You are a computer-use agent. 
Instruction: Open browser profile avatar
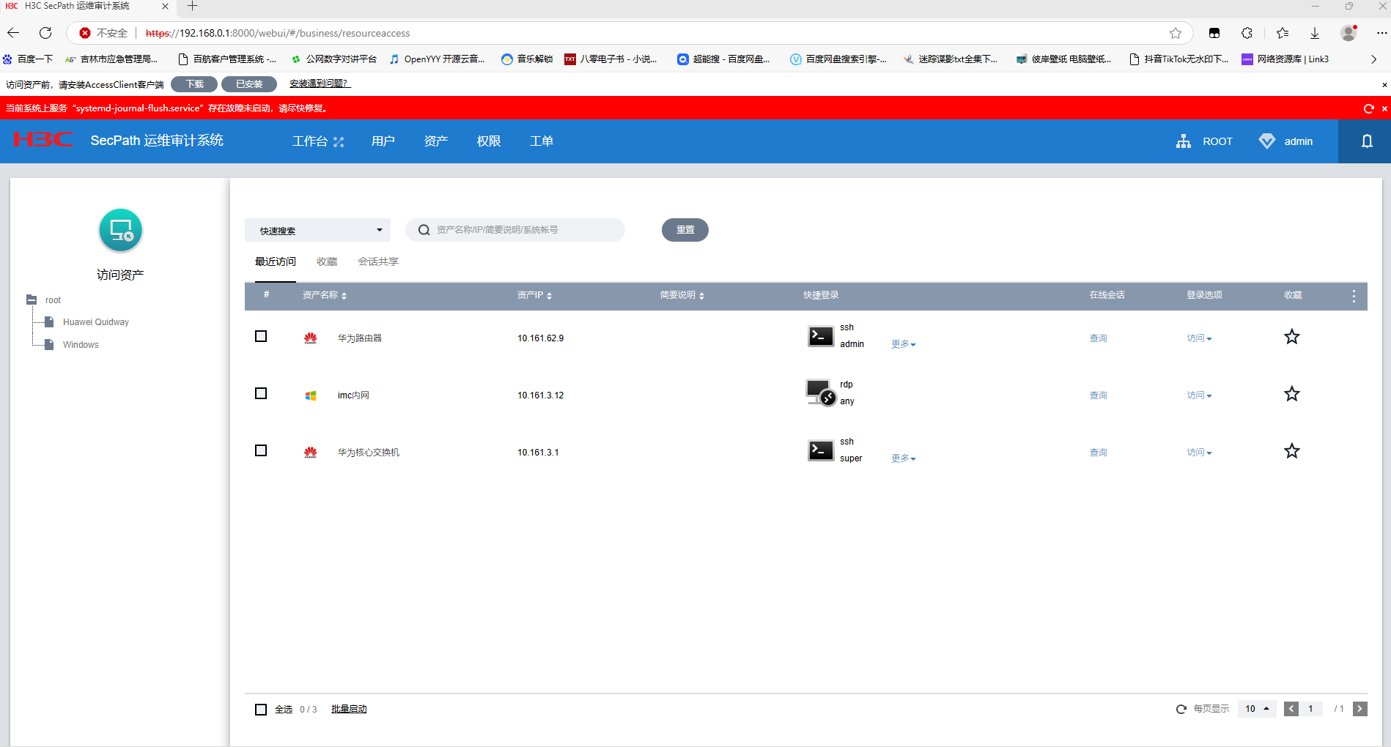pyautogui.click(x=1348, y=33)
